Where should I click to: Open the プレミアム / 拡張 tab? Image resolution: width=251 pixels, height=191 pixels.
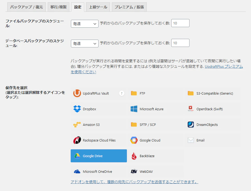(x=129, y=7)
